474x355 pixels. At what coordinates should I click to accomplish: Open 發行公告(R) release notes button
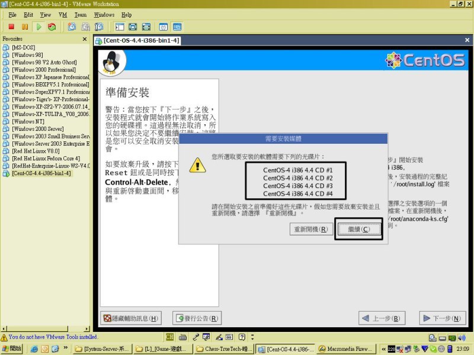tap(197, 318)
